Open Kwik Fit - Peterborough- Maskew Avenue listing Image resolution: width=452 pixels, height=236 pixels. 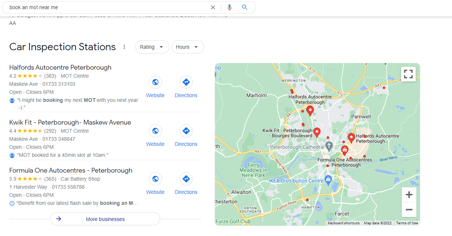click(x=70, y=122)
